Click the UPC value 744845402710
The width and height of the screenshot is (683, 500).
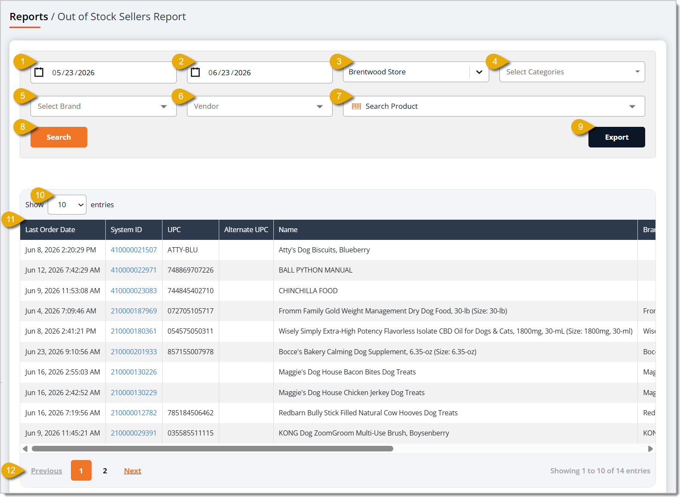190,291
